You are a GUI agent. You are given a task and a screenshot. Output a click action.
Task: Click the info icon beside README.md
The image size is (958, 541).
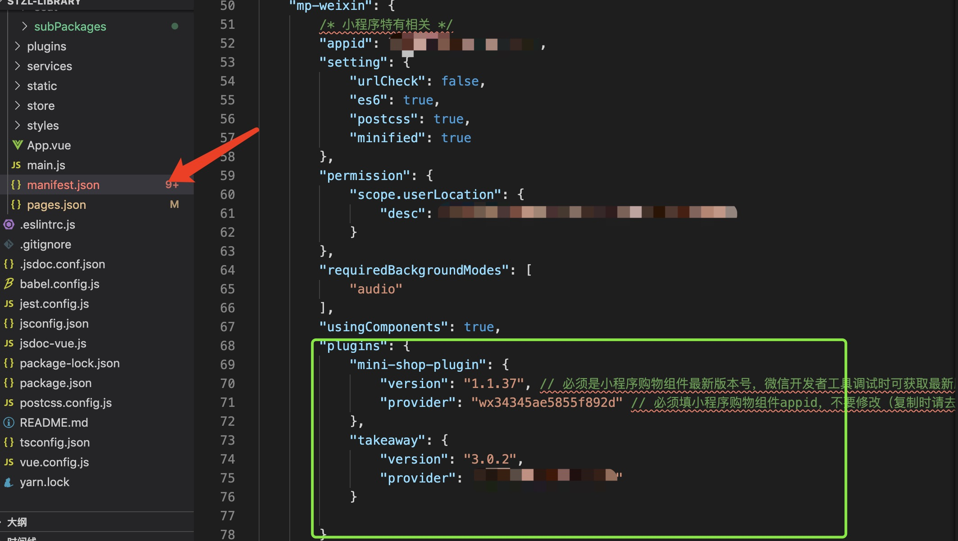9,423
